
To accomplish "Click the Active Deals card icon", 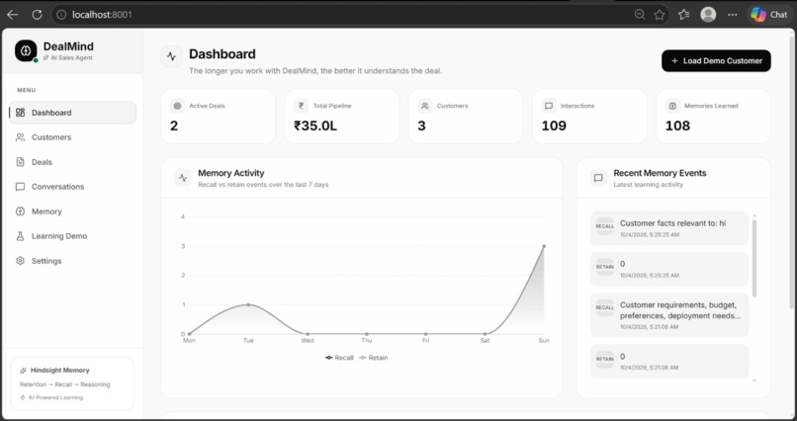I will click(x=177, y=106).
